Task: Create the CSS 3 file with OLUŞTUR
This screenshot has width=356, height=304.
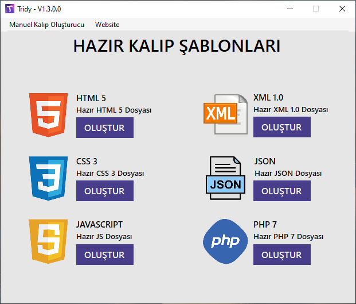Action: coord(105,191)
